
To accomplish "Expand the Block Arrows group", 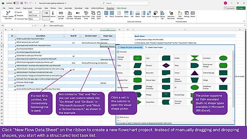I will [x=118, y=117].
